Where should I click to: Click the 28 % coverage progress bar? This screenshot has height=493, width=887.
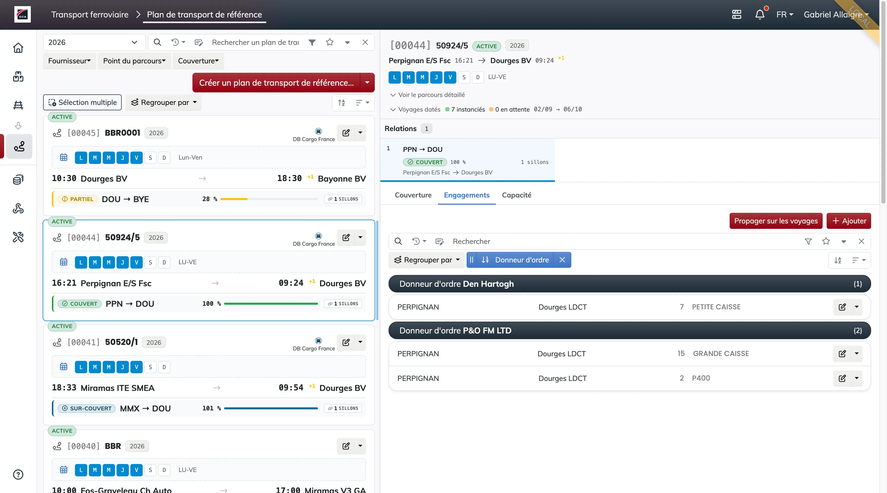(268, 199)
